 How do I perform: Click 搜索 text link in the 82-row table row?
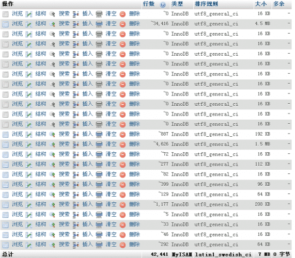coord(64,174)
